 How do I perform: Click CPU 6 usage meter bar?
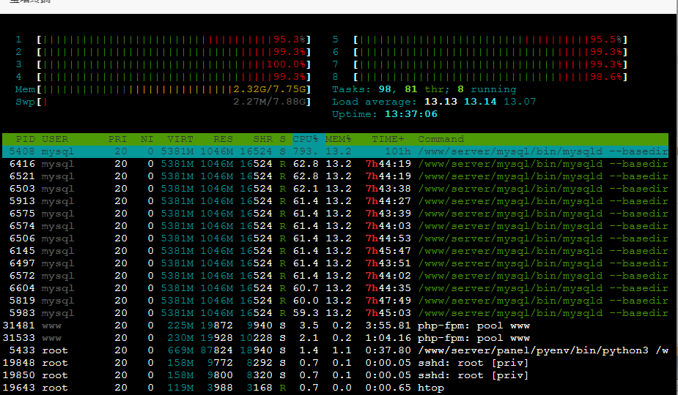point(491,52)
